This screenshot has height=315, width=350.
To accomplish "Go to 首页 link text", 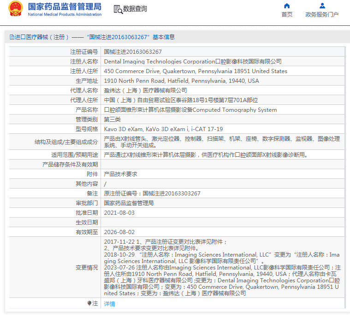I will 287,14.
